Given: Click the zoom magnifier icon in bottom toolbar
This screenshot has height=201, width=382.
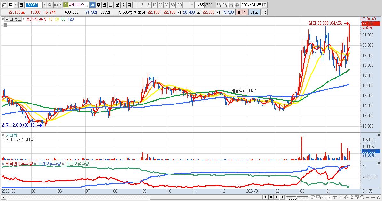Looking at the screenshot, I should click(x=362, y=197).
